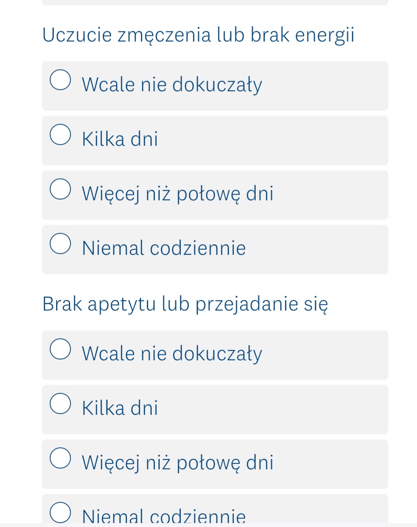Click 'Kilka dni' label text under fatigue question
Image resolution: width=417 pixels, height=527 pixels.
click(x=120, y=139)
